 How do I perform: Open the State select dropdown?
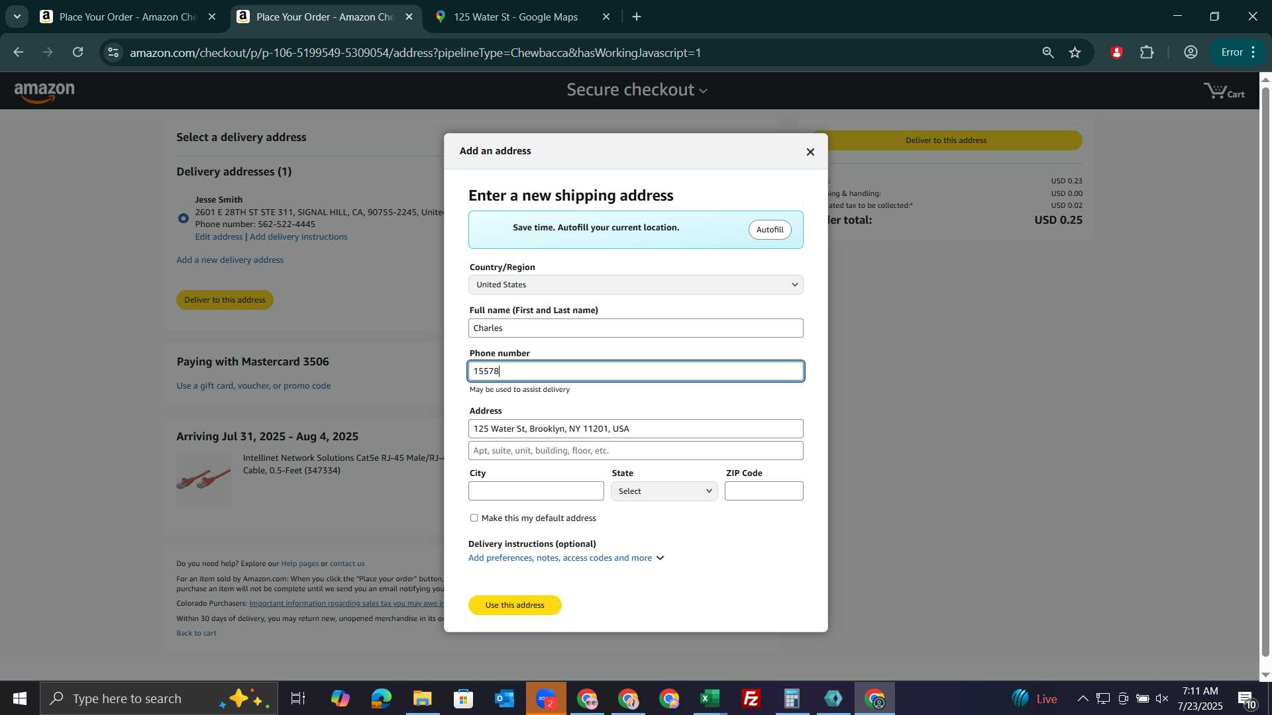pos(664,491)
